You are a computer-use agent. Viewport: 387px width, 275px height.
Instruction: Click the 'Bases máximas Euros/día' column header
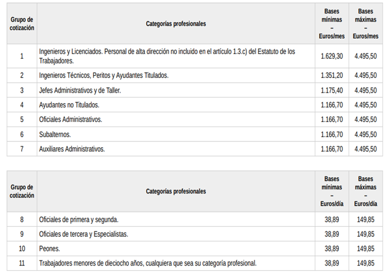[x=365, y=191]
